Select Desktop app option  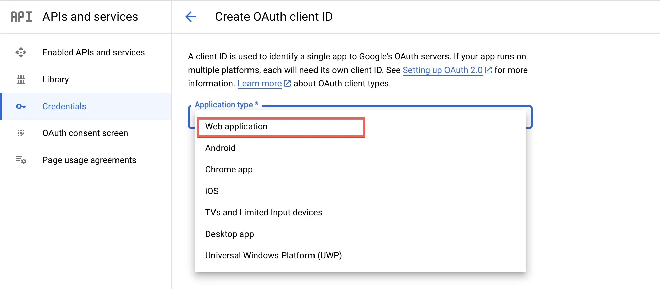pyautogui.click(x=360, y=234)
